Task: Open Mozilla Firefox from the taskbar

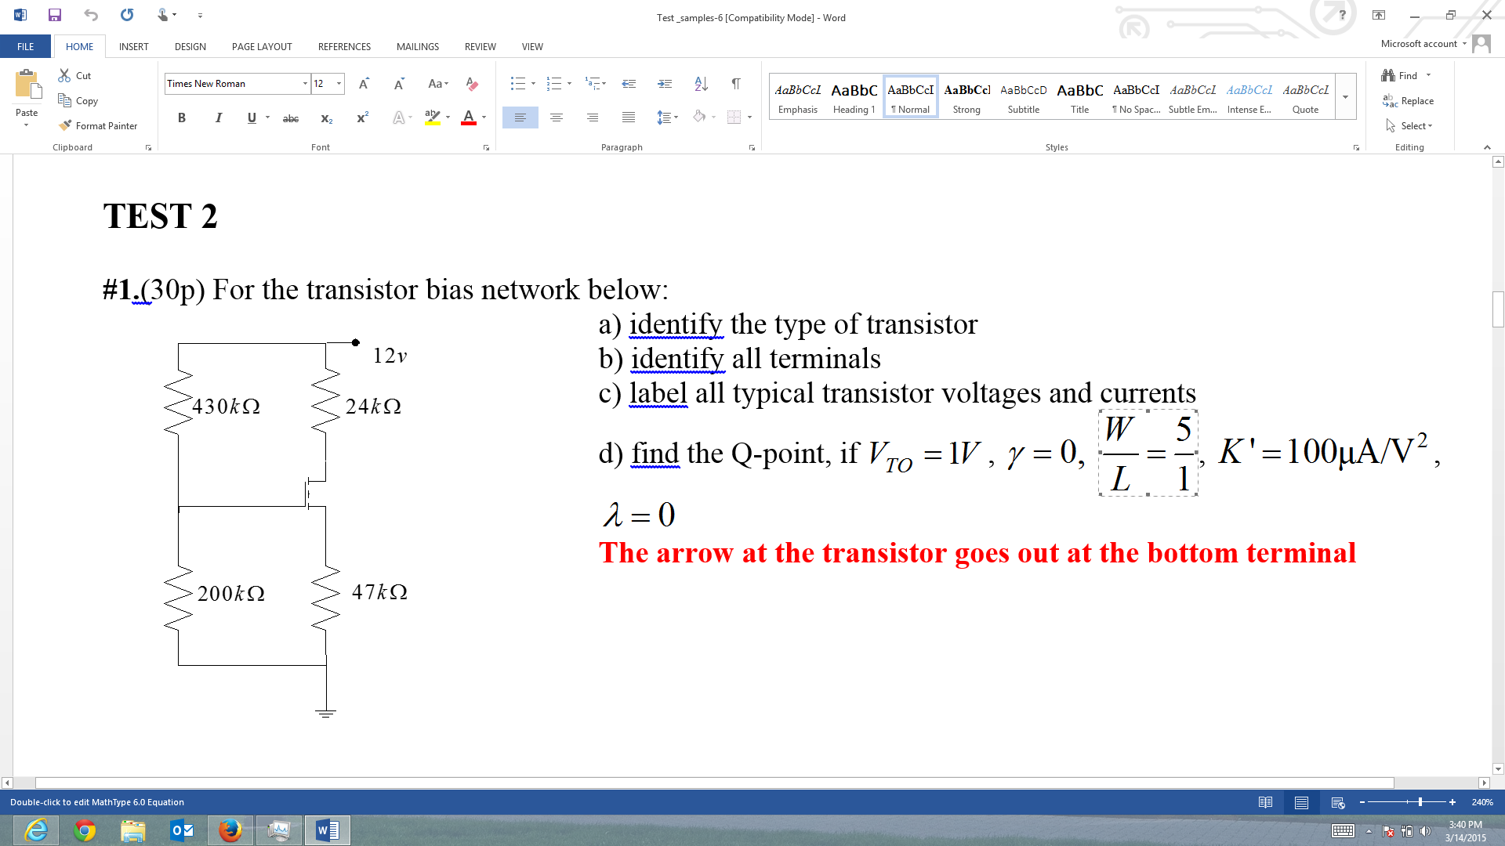Action: (230, 830)
